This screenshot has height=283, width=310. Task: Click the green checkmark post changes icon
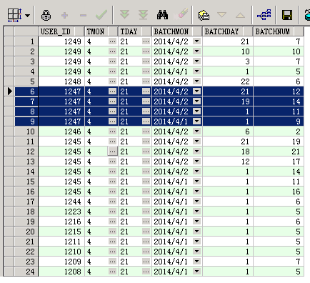pyautogui.click(x=101, y=15)
